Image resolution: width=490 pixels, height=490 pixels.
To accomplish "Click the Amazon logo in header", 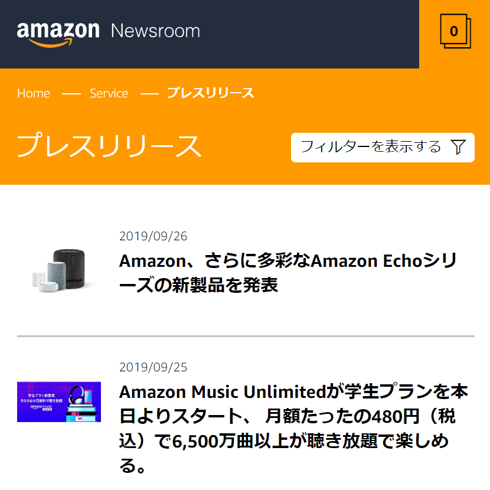I will pos(58,35).
